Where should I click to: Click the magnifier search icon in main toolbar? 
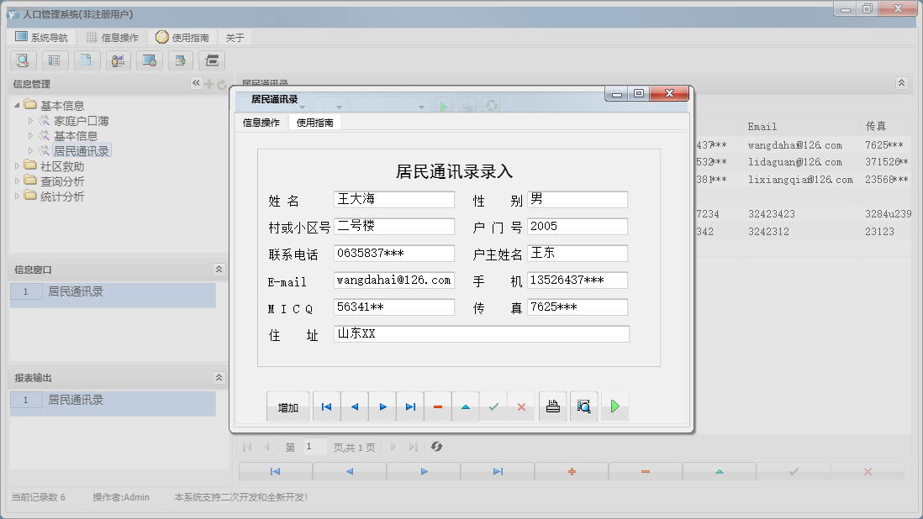pos(23,60)
